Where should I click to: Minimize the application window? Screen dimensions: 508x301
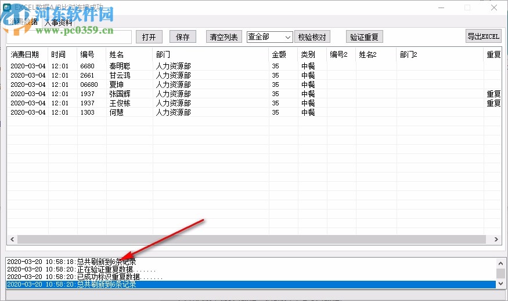coord(441,8)
